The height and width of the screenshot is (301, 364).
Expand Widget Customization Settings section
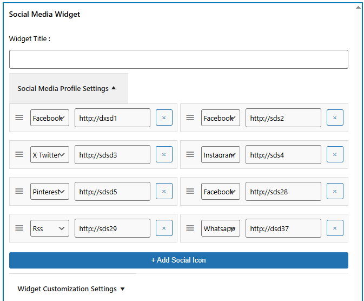tap(71, 289)
